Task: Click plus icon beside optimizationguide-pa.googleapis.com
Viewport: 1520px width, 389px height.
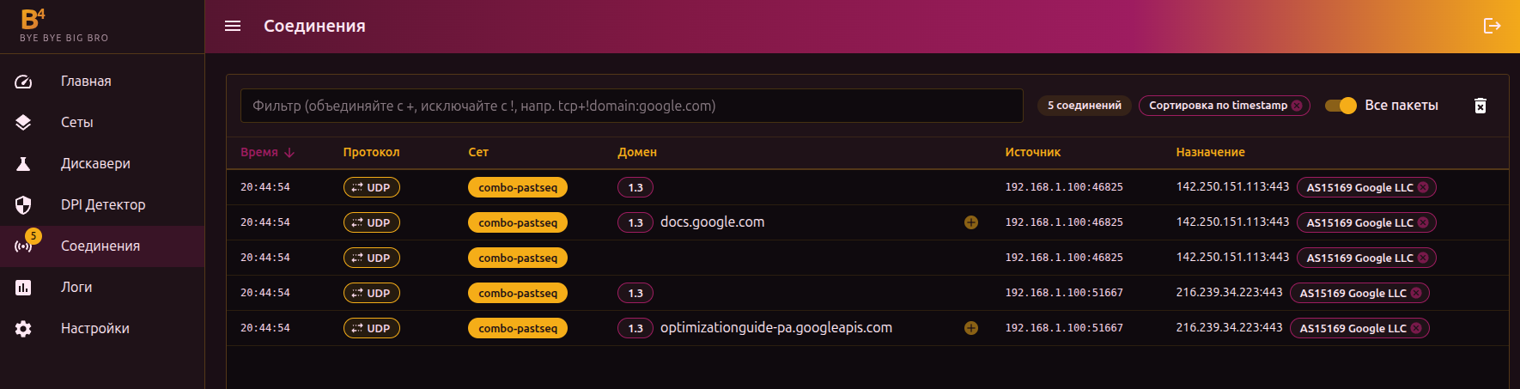Action: [x=971, y=328]
